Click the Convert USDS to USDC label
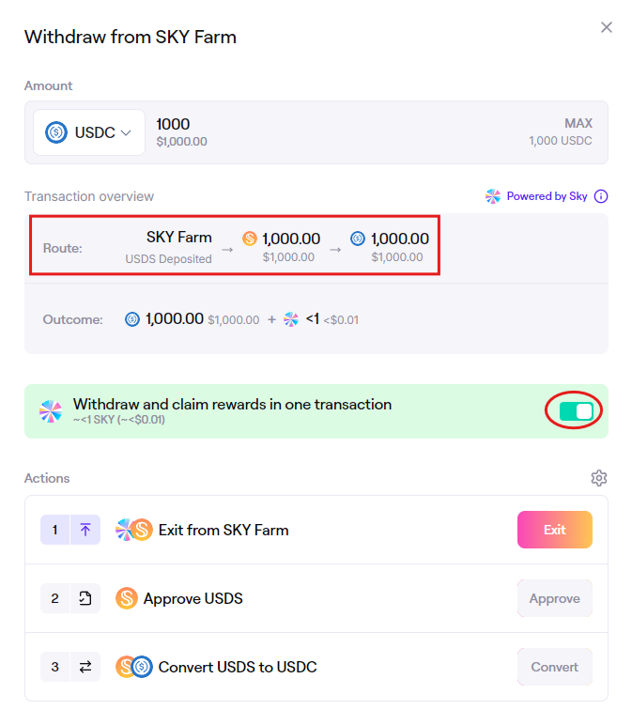632x725 pixels. (x=238, y=667)
